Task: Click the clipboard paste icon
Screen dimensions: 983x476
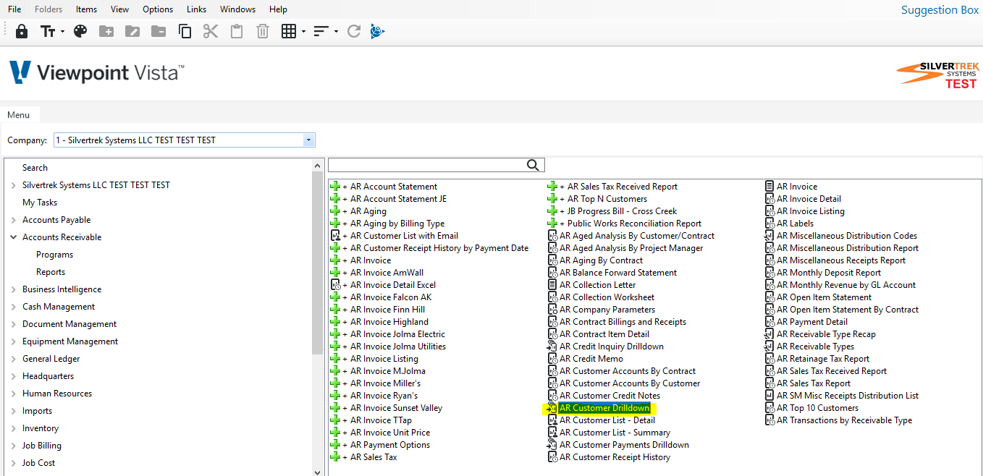Action: pos(236,31)
